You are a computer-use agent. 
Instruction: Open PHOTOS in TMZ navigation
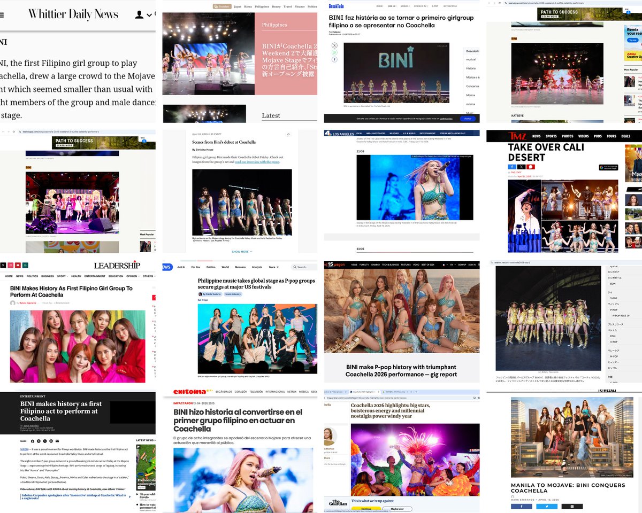(x=568, y=136)
